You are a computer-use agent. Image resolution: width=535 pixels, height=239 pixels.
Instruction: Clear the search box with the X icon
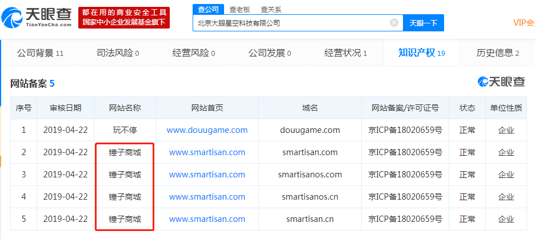coord(394,23)
